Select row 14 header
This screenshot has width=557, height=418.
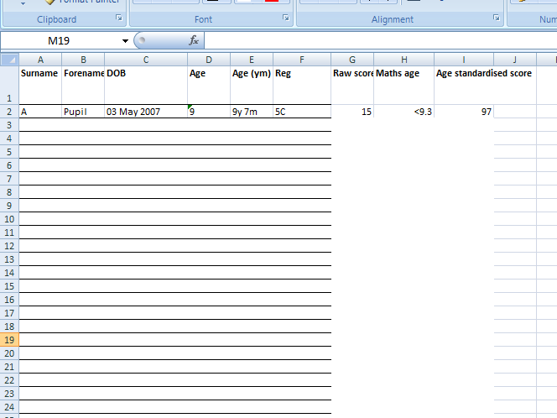pyautogui.click(x=9, y=273)
